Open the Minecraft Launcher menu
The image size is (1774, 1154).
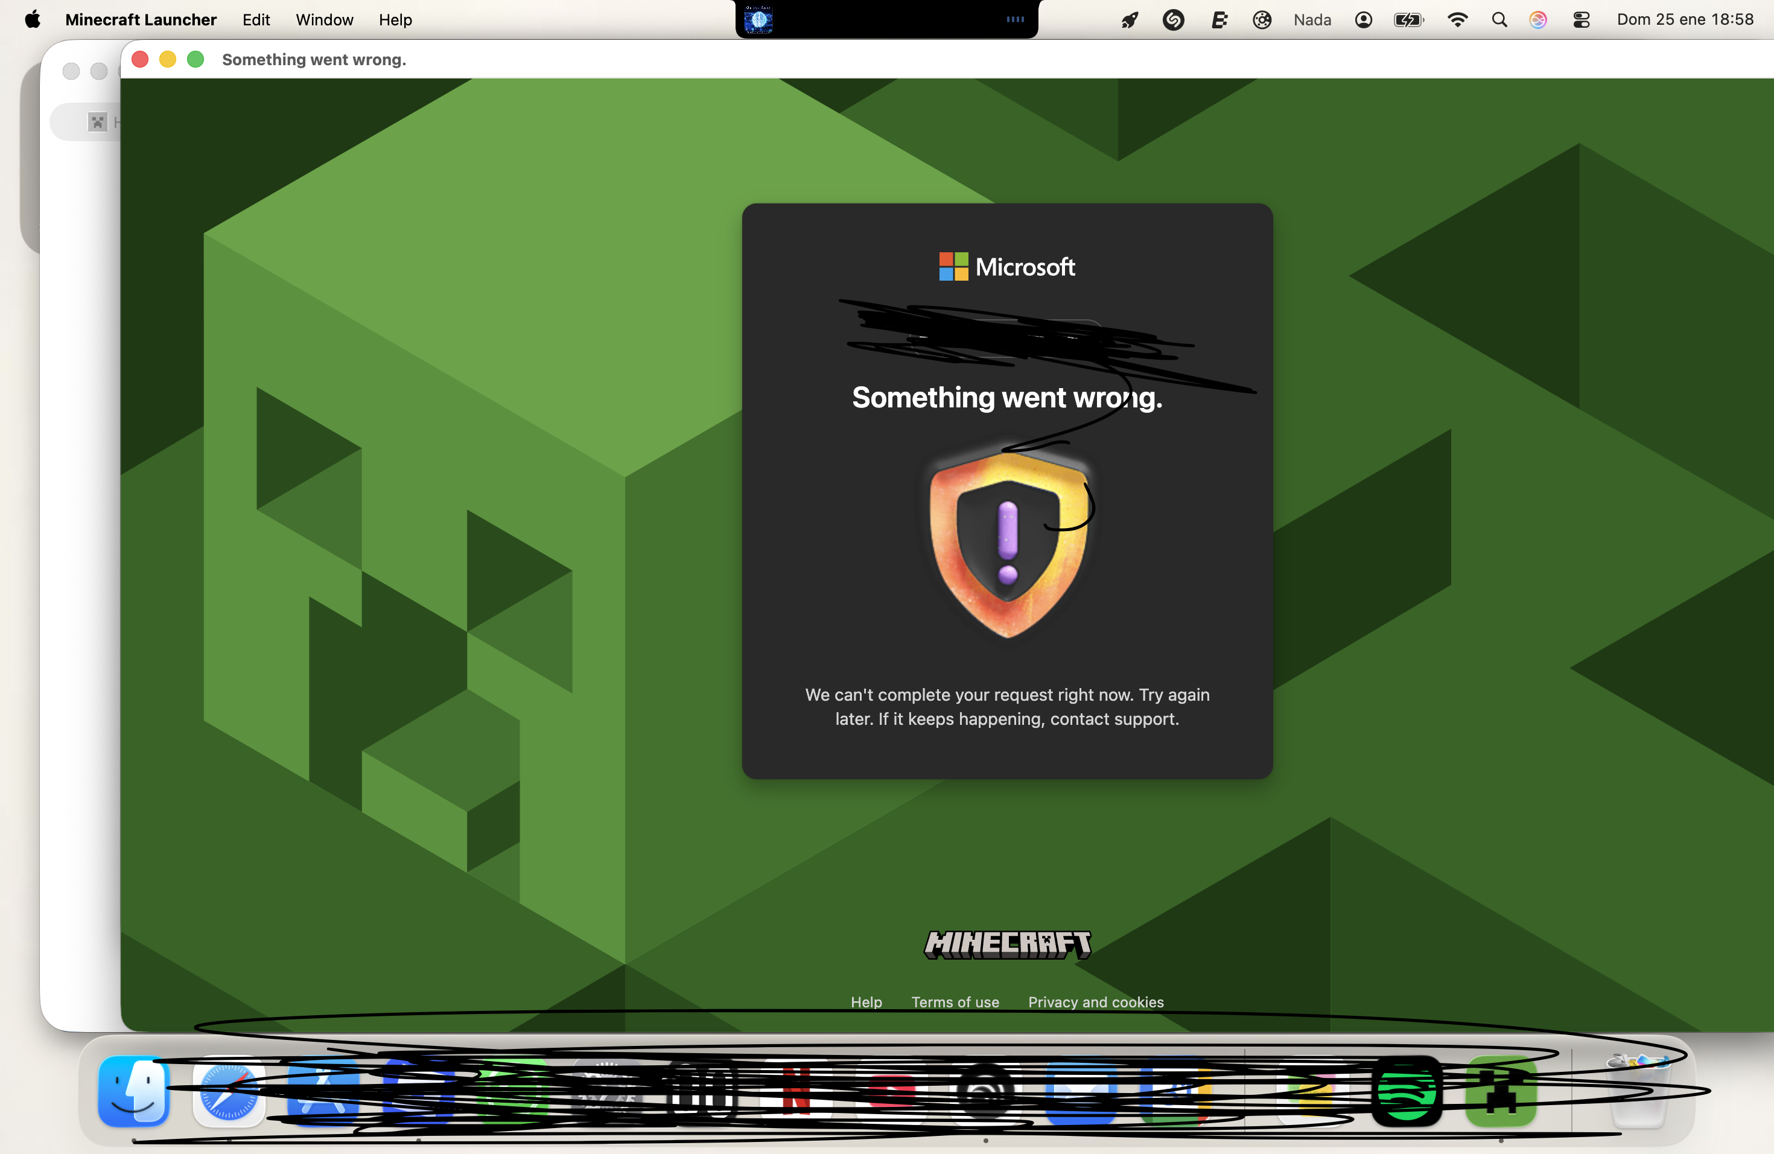coord(141,19)
